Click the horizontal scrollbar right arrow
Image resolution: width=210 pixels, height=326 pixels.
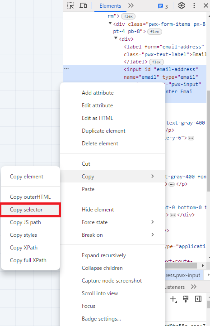(202, 265)
